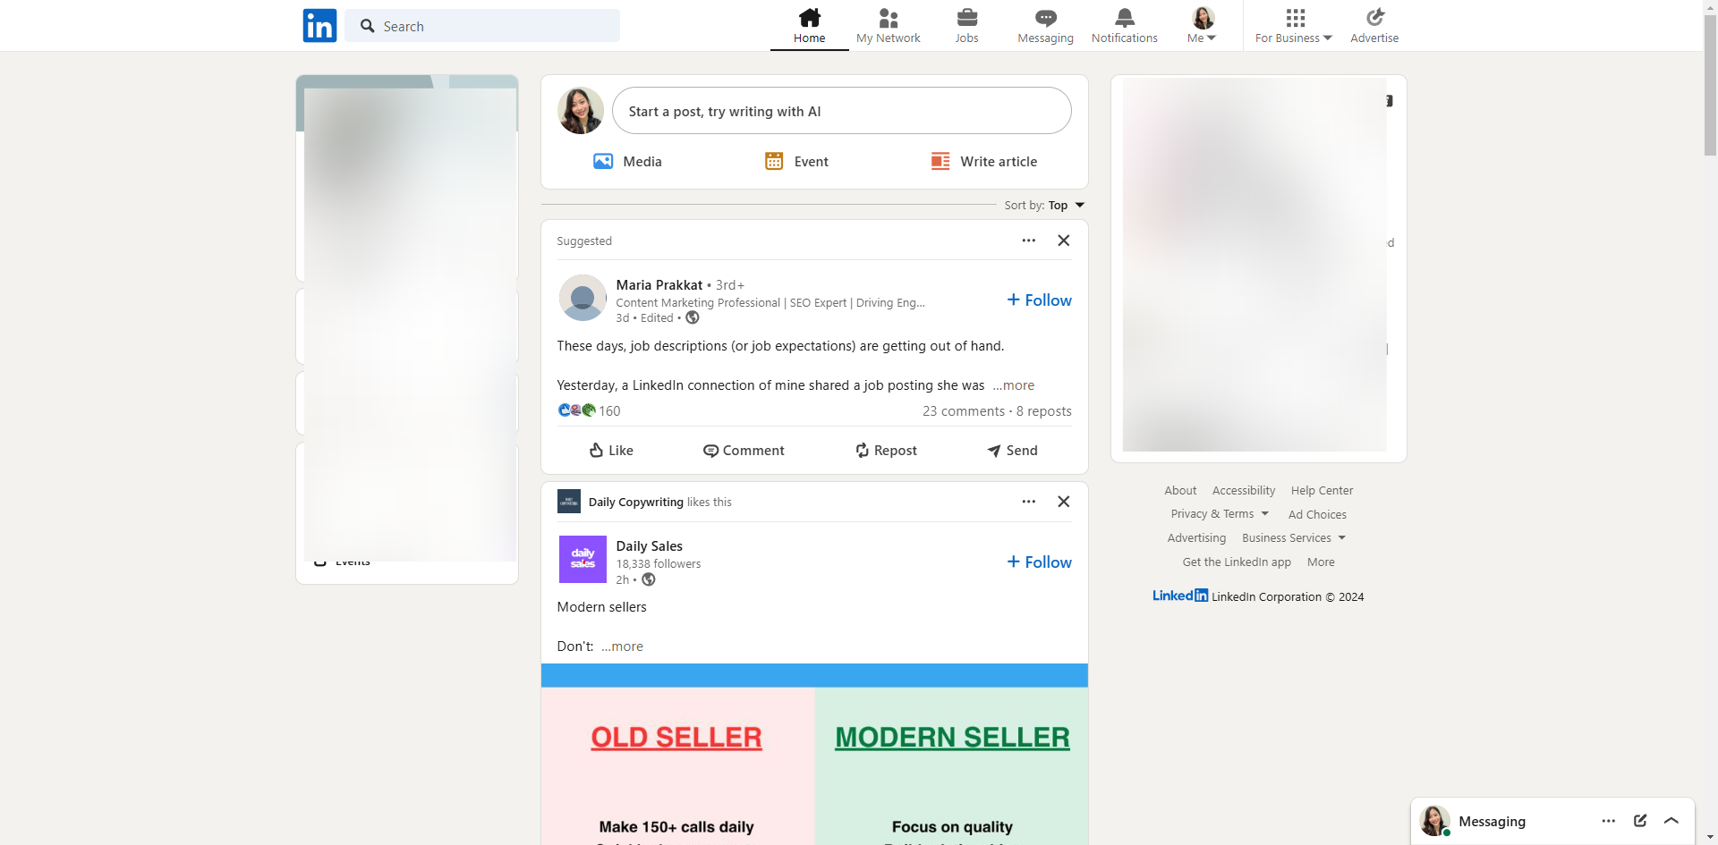Open Daily Sales page name
Viewport: 1718px width, 845px height.
650,546
